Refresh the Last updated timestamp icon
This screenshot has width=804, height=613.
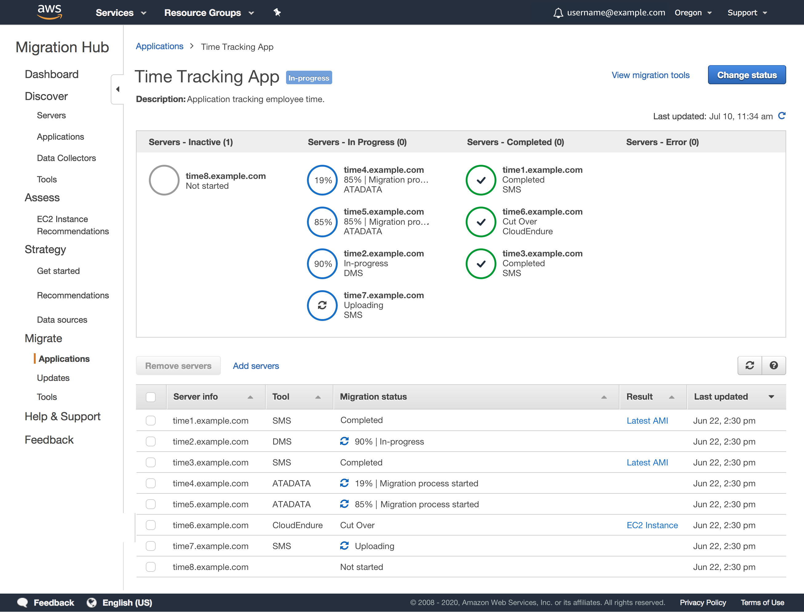tap(782, 116)
